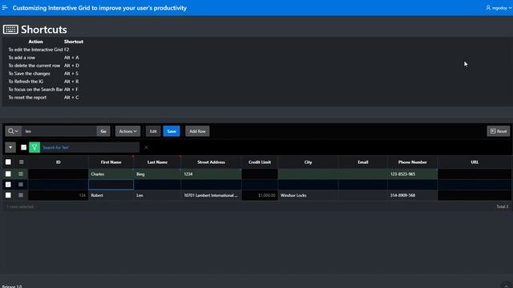
Task: Click the Street Address cell '1234'
Action: 211,174
